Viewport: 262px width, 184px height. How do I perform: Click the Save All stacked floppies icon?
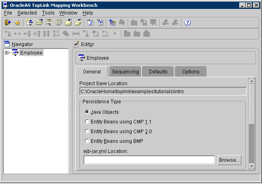click(59, 22)
